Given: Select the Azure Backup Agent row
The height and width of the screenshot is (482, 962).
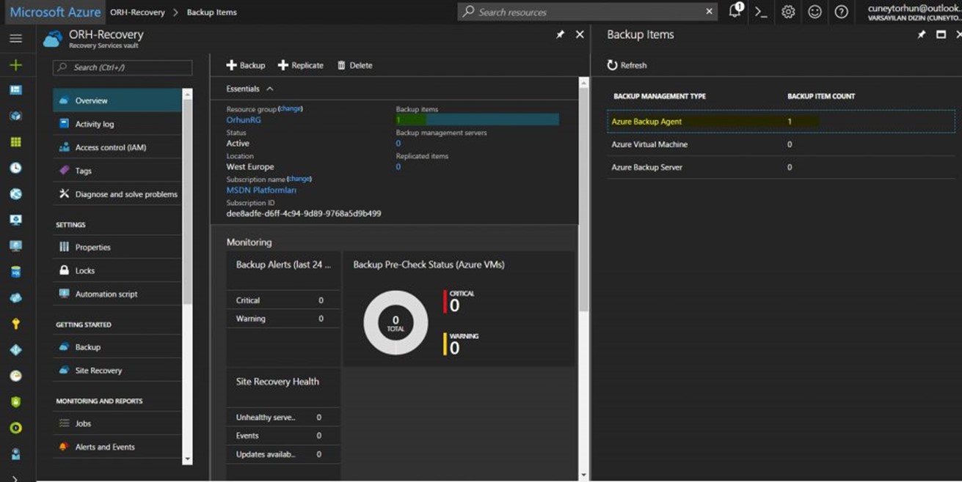Looking at the screenshot, I should 781,122.
